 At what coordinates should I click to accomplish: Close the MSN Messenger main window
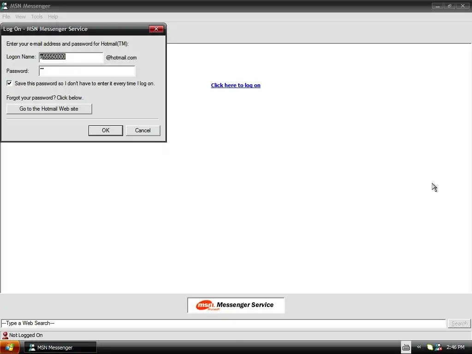[x=462, y=6]
